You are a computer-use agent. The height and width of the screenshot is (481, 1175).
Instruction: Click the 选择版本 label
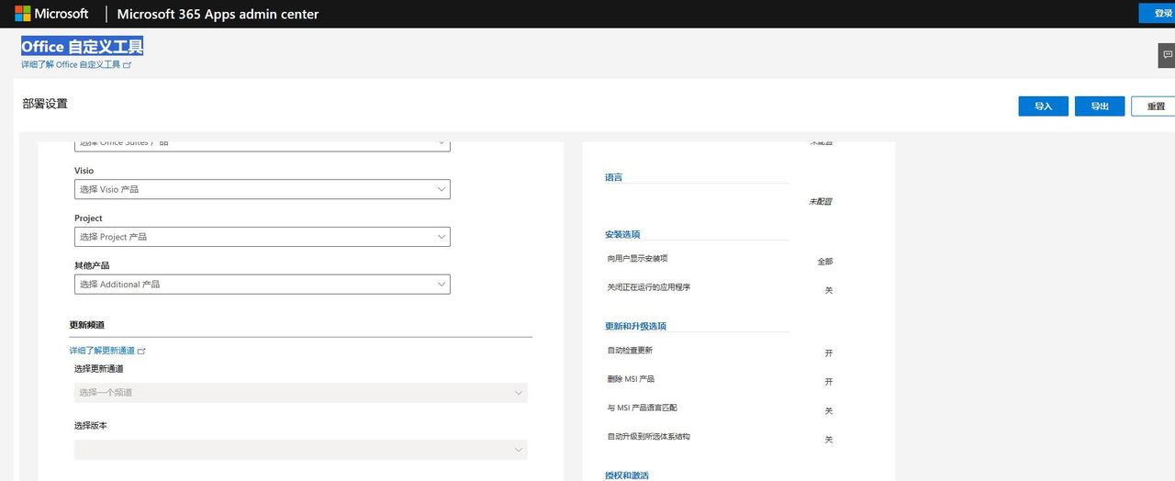pyautogui.click(x=91, y=425)
